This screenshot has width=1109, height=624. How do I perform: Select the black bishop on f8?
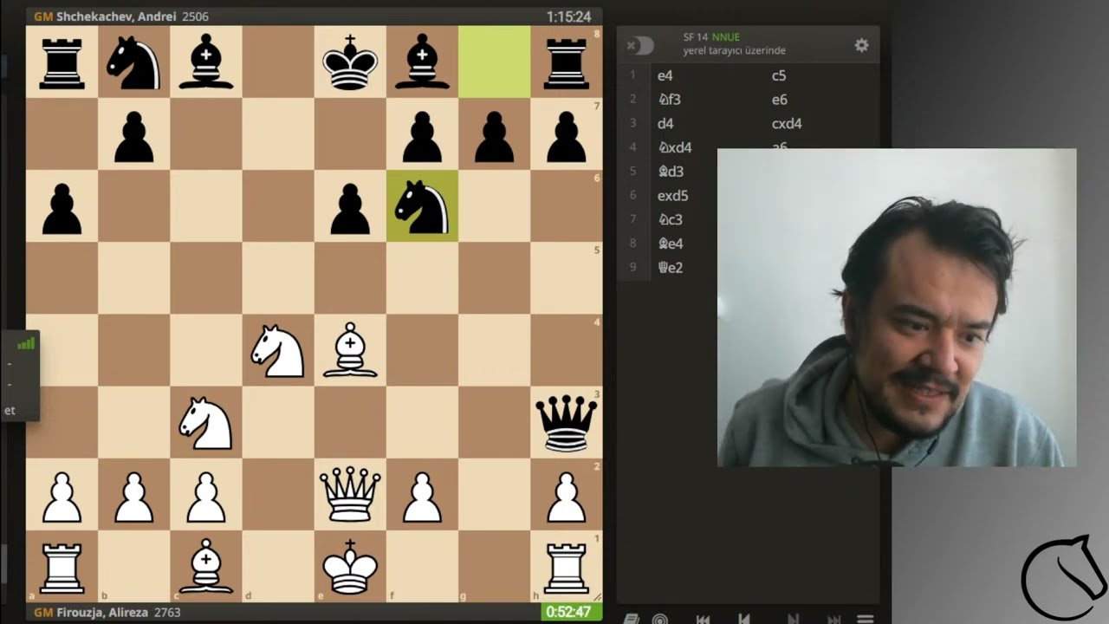click(x=422, y=62)
